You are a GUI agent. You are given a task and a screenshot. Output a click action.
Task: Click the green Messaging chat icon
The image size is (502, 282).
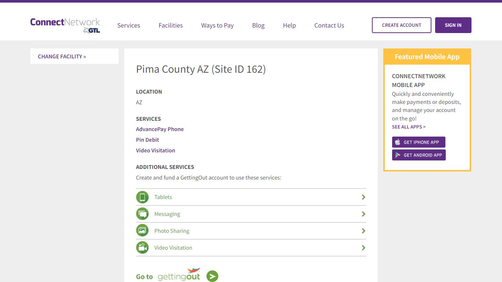142,214
